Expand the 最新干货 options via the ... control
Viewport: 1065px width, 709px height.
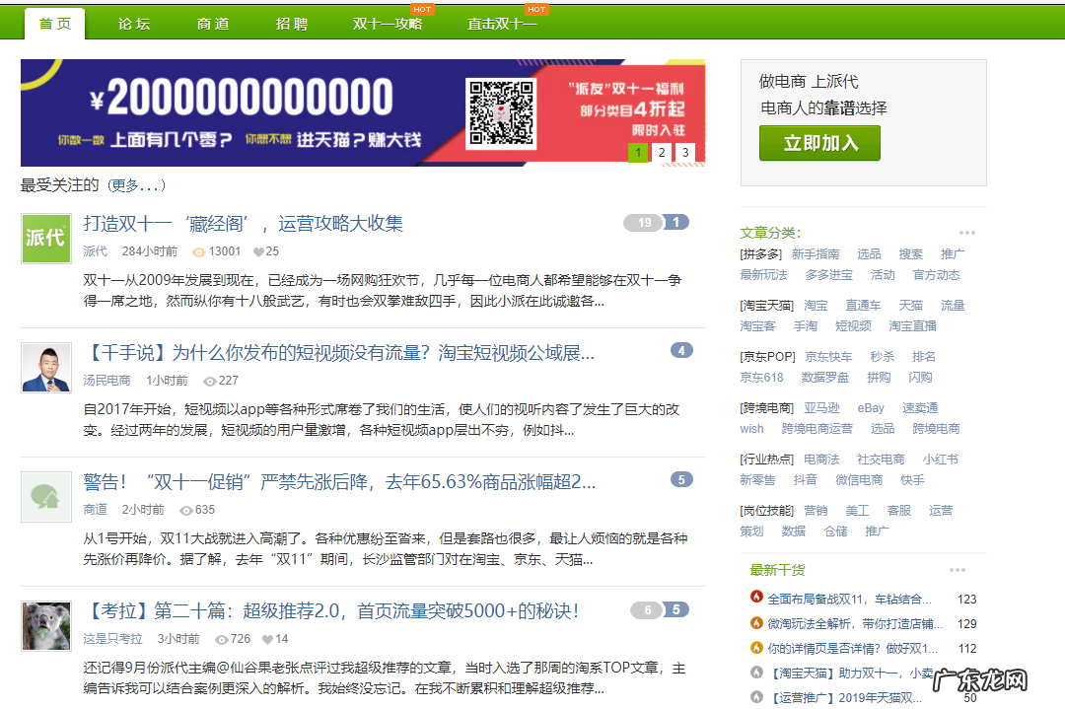click(957, 569)
